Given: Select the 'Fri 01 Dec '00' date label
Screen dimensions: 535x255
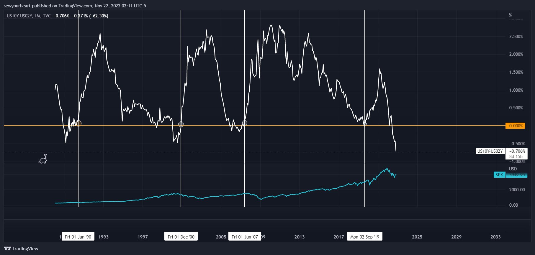Looking at the screenshot, I should click(181, 237).
